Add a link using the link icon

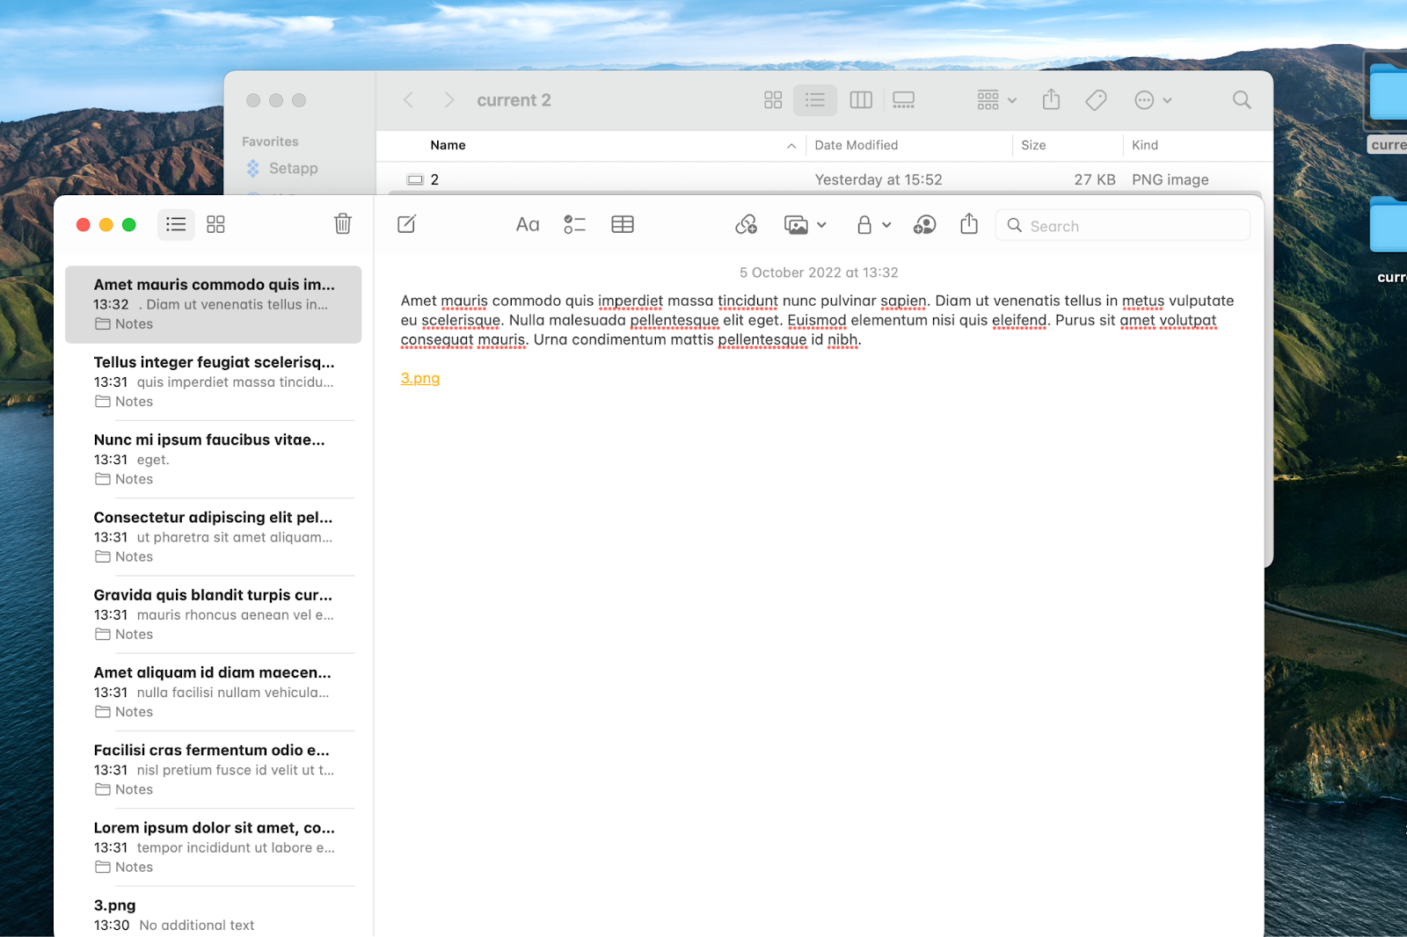pyautogui.click(x=746, y=224)
